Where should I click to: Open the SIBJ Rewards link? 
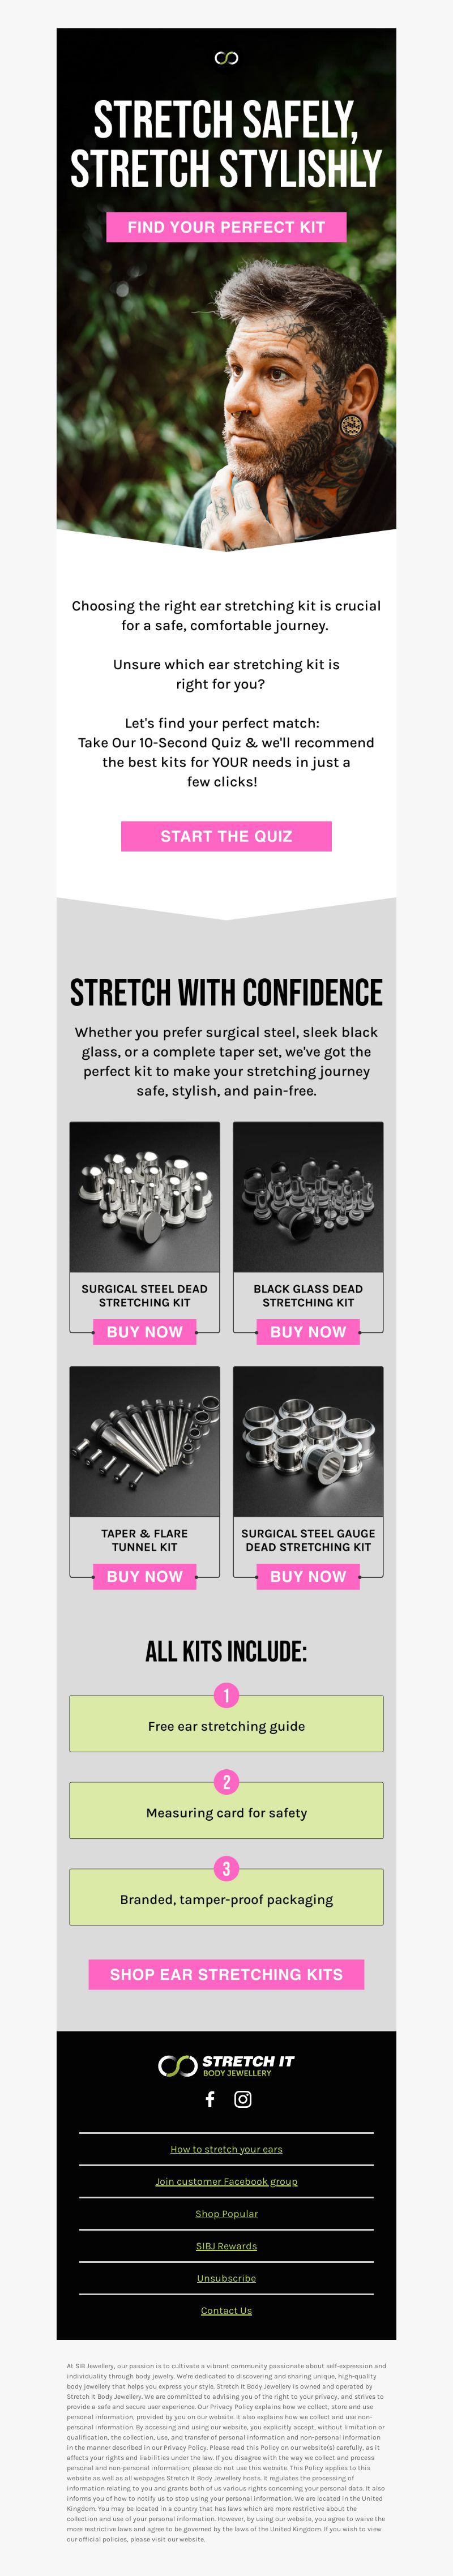226,2246
